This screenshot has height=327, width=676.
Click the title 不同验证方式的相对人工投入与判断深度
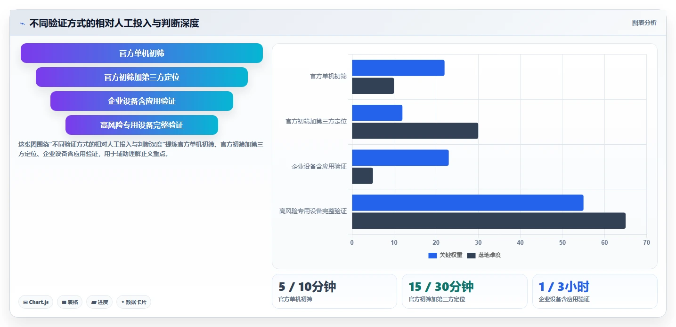click(x=114, y=23)
